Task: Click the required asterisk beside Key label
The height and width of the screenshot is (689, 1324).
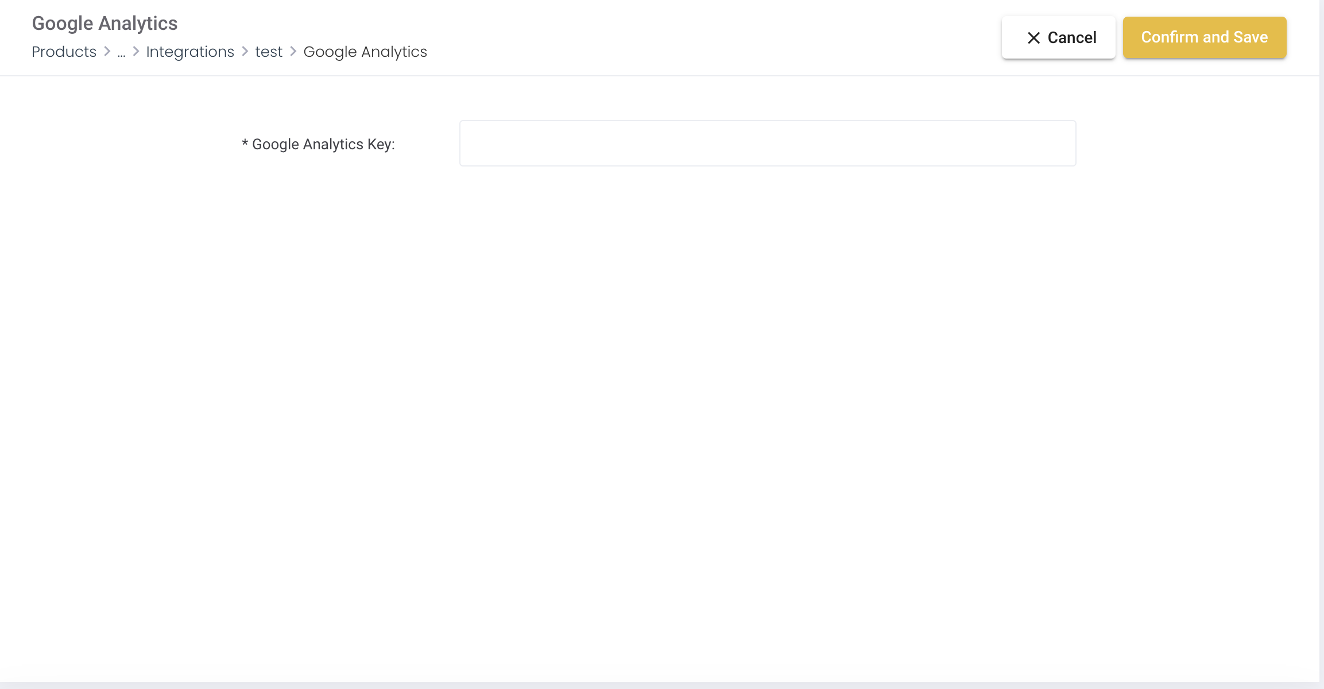Action: point(245,143)
